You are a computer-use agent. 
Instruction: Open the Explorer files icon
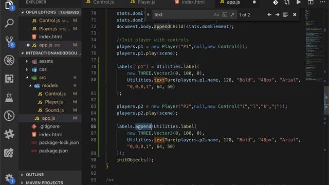[9, 5]
